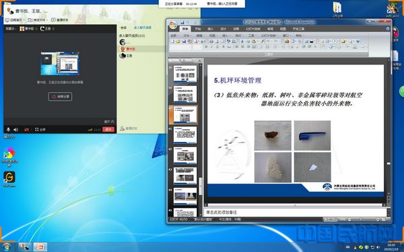Click the notes field 单击此处添加备注
The width and height of the screenshot is (404, 252).
(296, 212)
